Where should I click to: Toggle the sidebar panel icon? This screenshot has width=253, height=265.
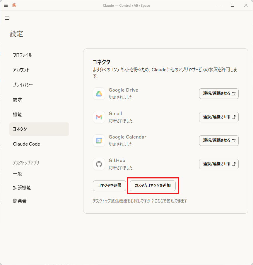point(7,18)
